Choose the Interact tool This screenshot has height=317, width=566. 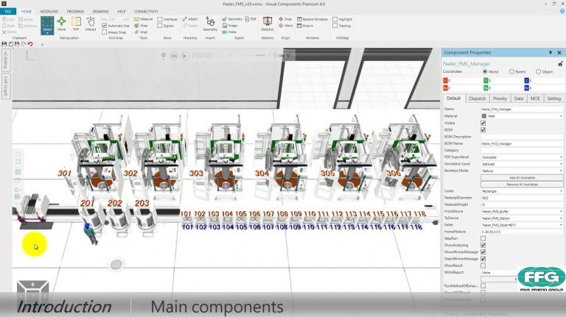click(x=90, y=24)
